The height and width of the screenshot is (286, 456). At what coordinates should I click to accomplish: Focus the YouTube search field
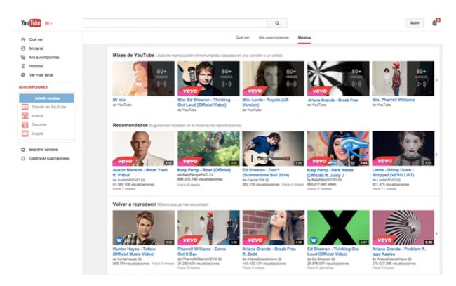pos(175,23)
